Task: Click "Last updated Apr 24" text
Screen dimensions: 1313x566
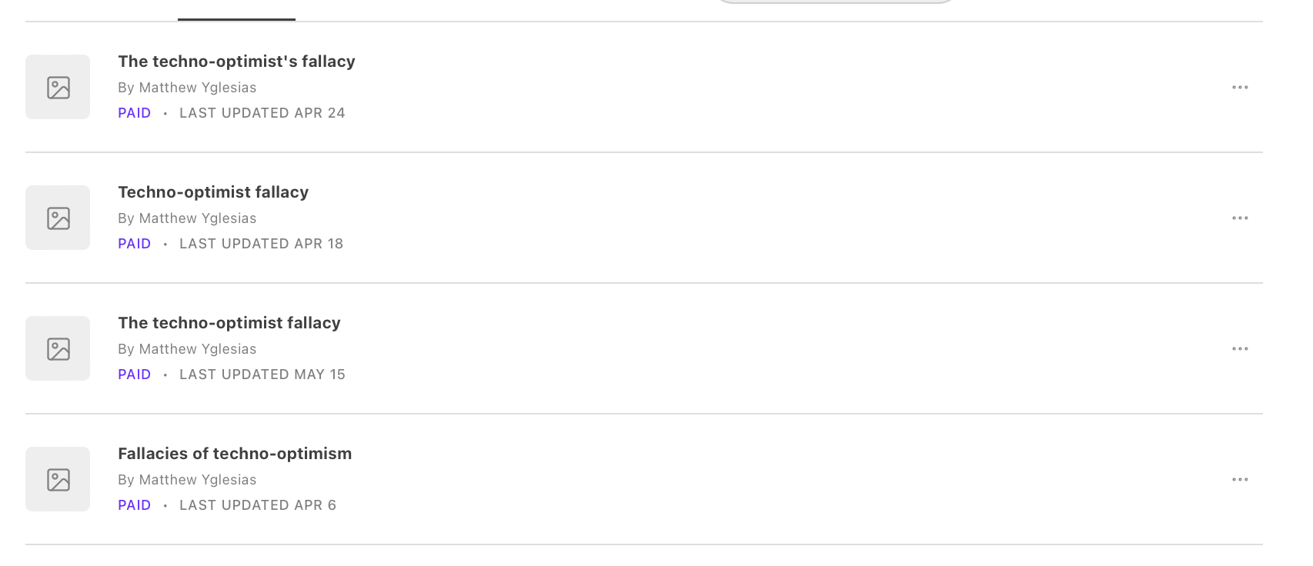Action: coord(262,113)
